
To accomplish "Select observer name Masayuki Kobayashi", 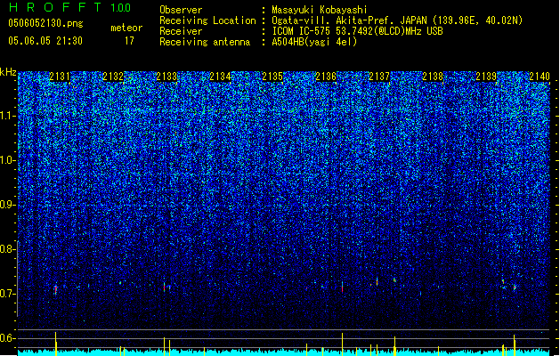I will point(320,10).
